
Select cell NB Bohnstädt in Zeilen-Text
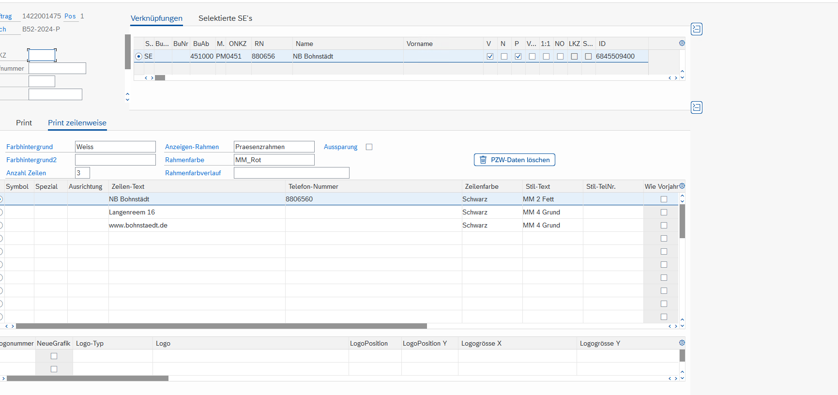(197, 199)
